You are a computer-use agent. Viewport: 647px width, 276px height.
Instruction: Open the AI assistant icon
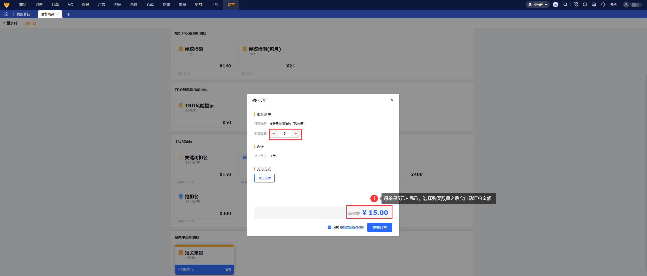[x=555, y=5]
